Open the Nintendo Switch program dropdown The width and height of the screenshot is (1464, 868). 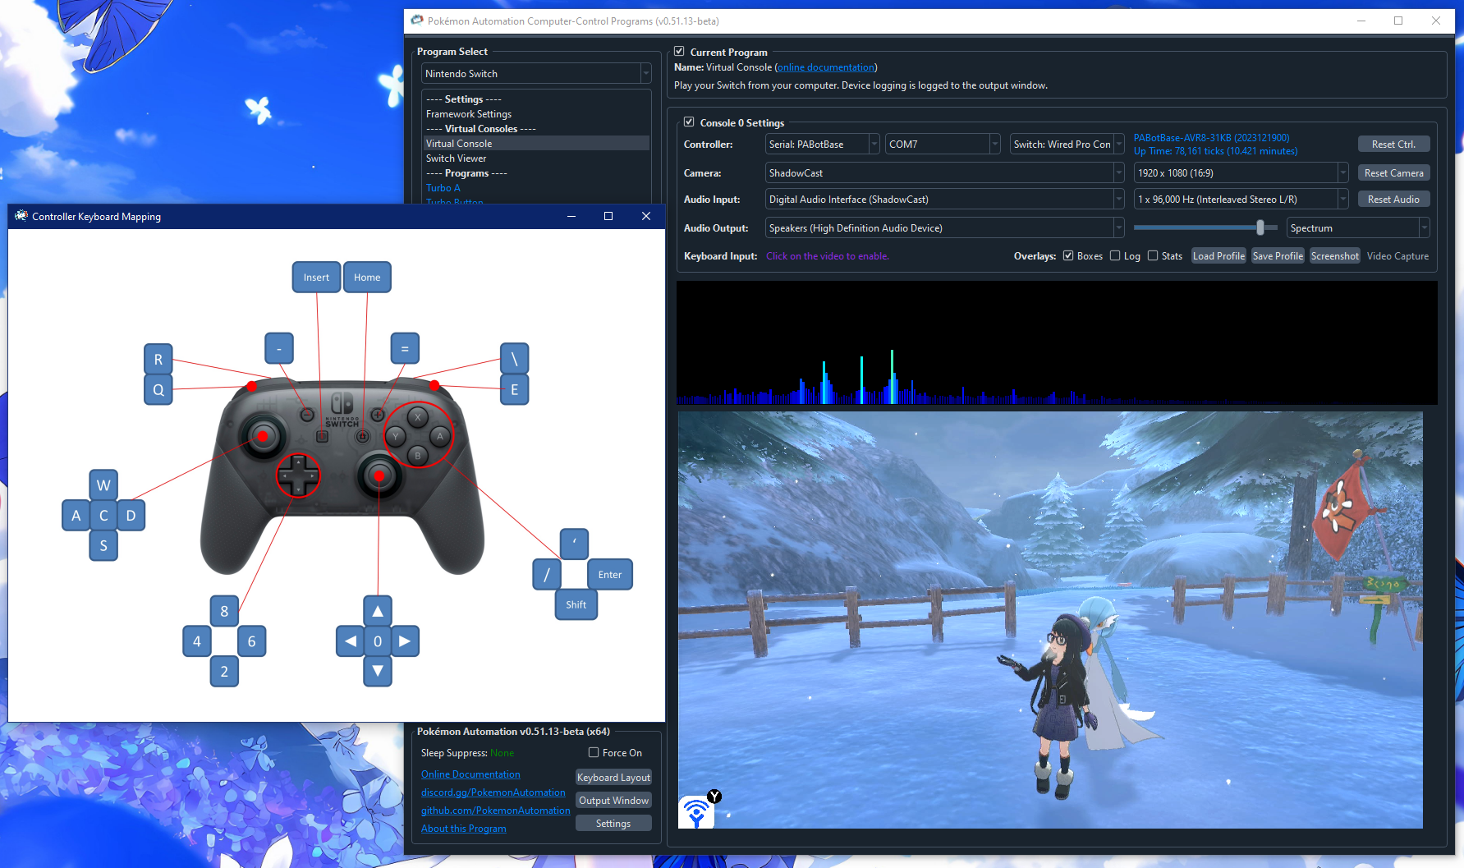pos(536,74)
